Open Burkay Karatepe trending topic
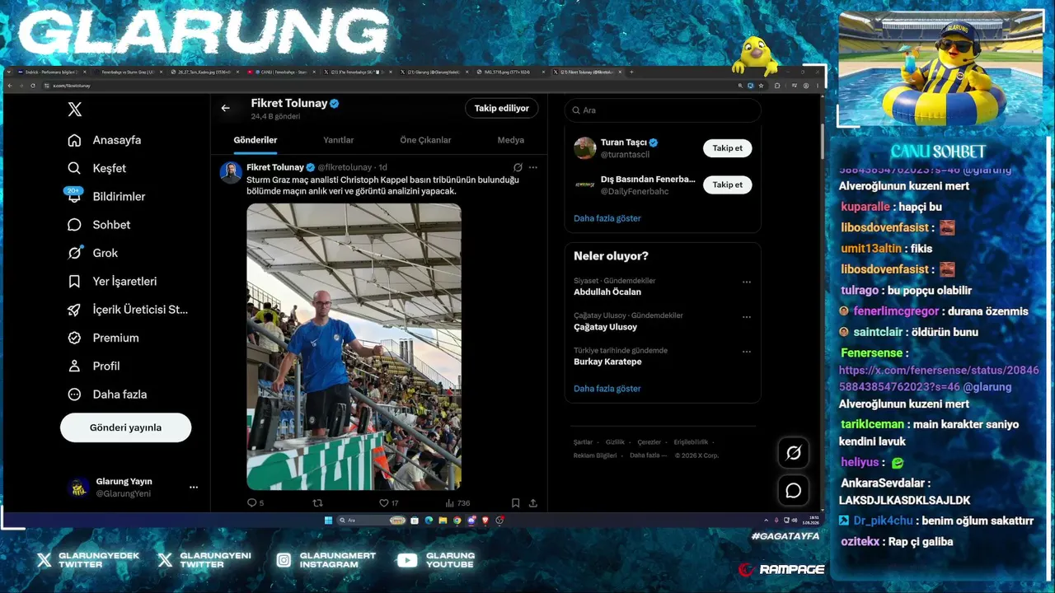Viewport: 1055px width, 593px height. point(607,362)
